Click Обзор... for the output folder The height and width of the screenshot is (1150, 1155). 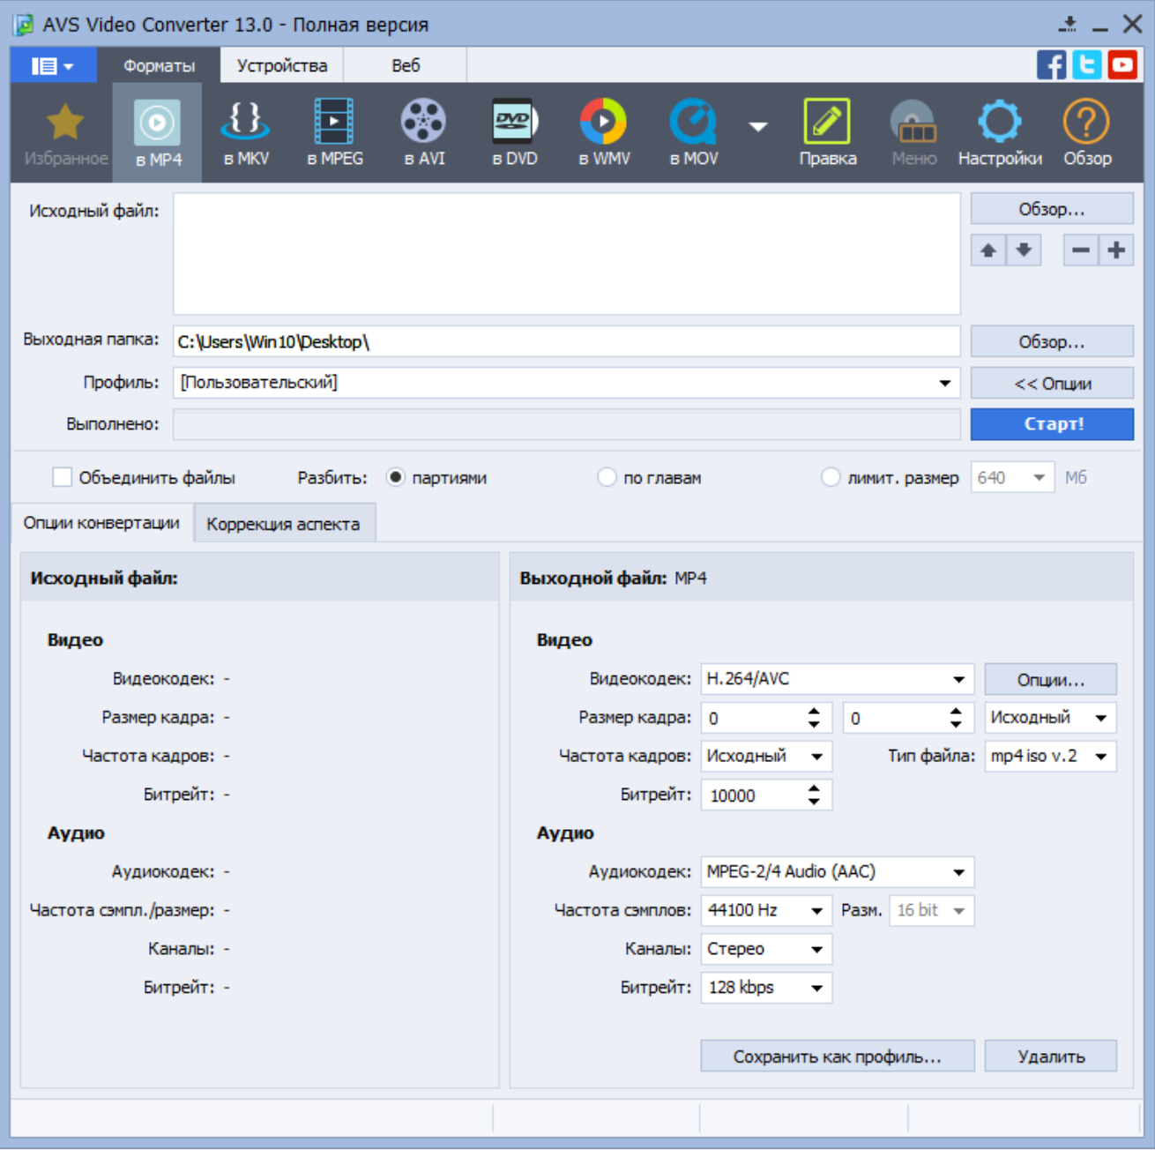point(1052,341)
